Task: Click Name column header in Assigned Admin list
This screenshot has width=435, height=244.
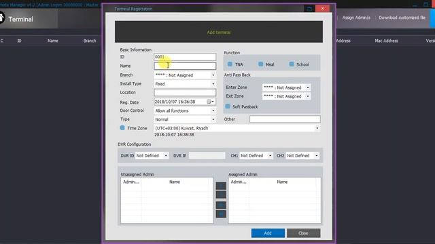Action: (282, 182)
